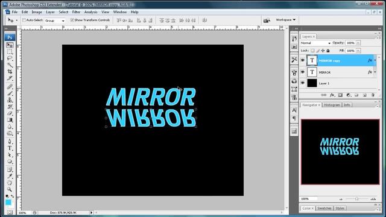Toggle lock all

pyautogui.click(x=328, y=51)
